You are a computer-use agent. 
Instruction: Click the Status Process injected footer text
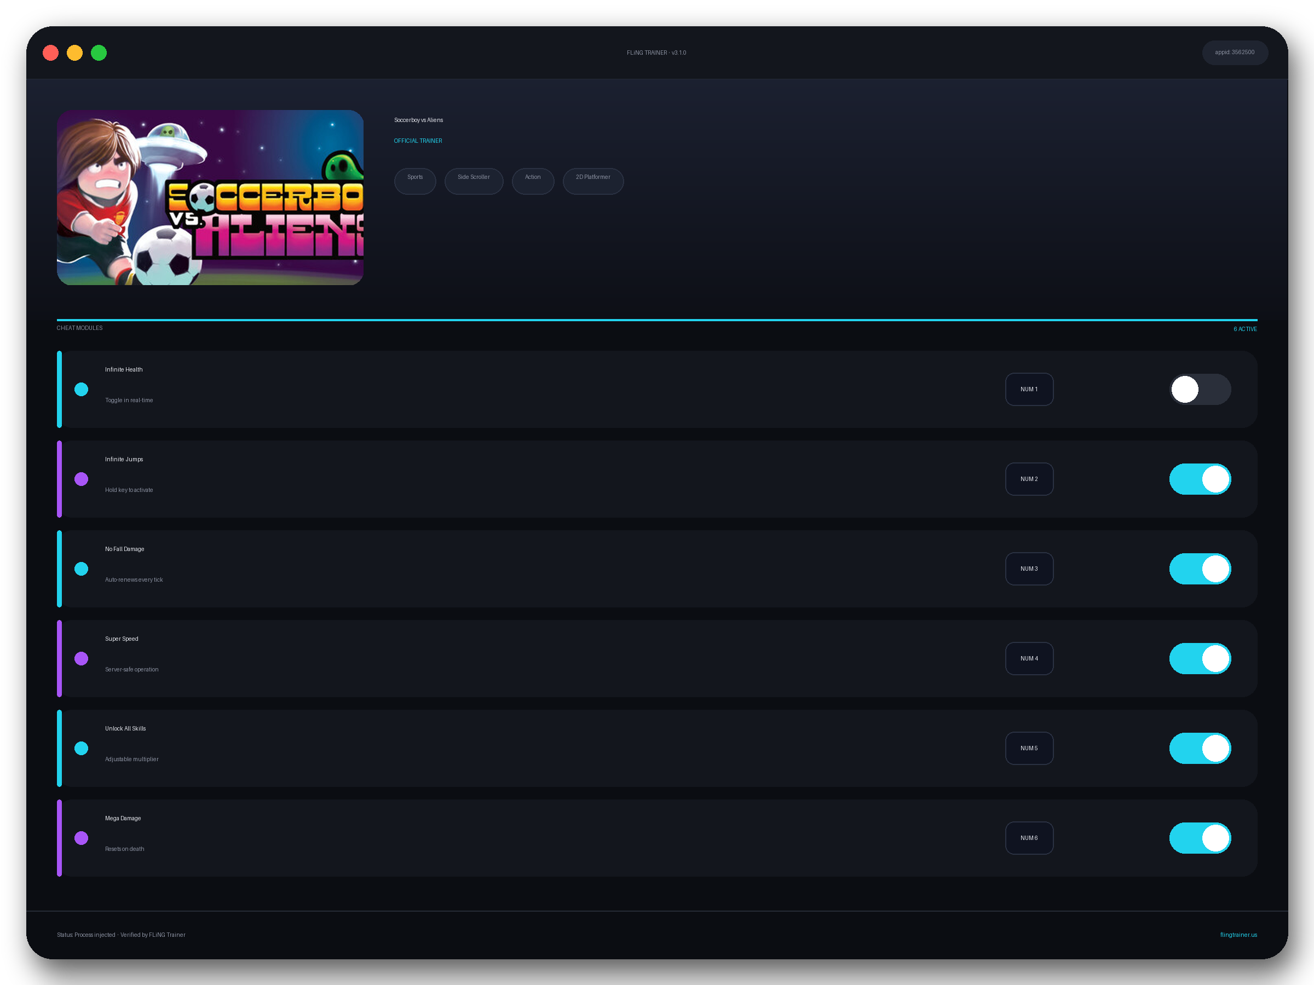click(121, 935)
